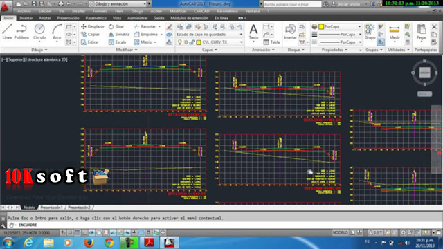Open the annotation scale 1:1 dropdown
Viewport: 443px width, 249px height.
(x=376, y=232)
